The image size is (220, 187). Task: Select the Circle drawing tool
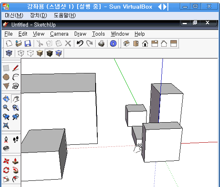[6, 77]
